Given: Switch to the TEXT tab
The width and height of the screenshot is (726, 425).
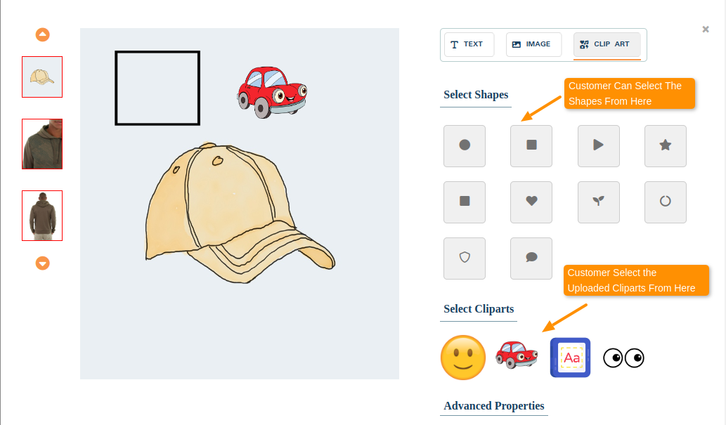Looking at the screenshot, I should [469, 44].
